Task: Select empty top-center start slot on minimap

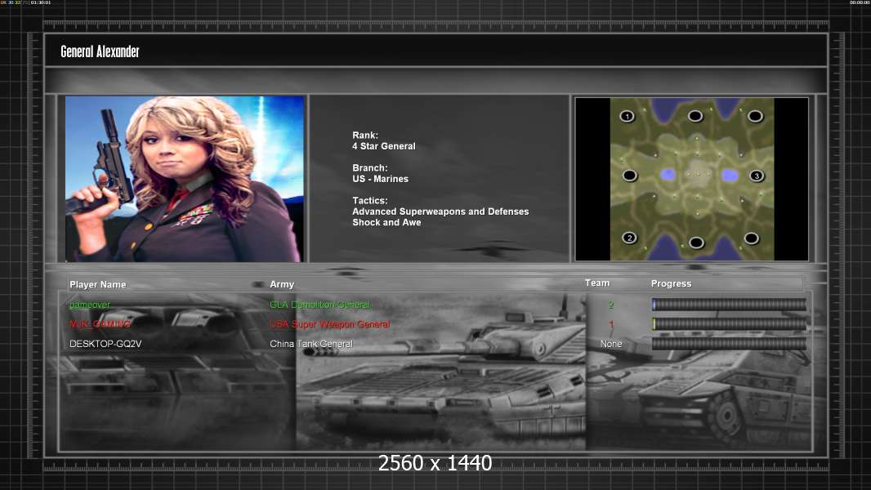Action: [695, 116]
